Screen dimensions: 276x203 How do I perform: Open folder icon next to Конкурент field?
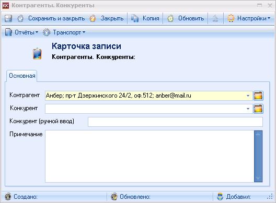click(x=258, y=109)
